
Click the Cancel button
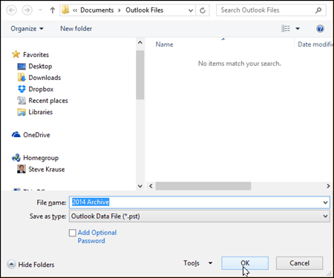click(299, 263)
